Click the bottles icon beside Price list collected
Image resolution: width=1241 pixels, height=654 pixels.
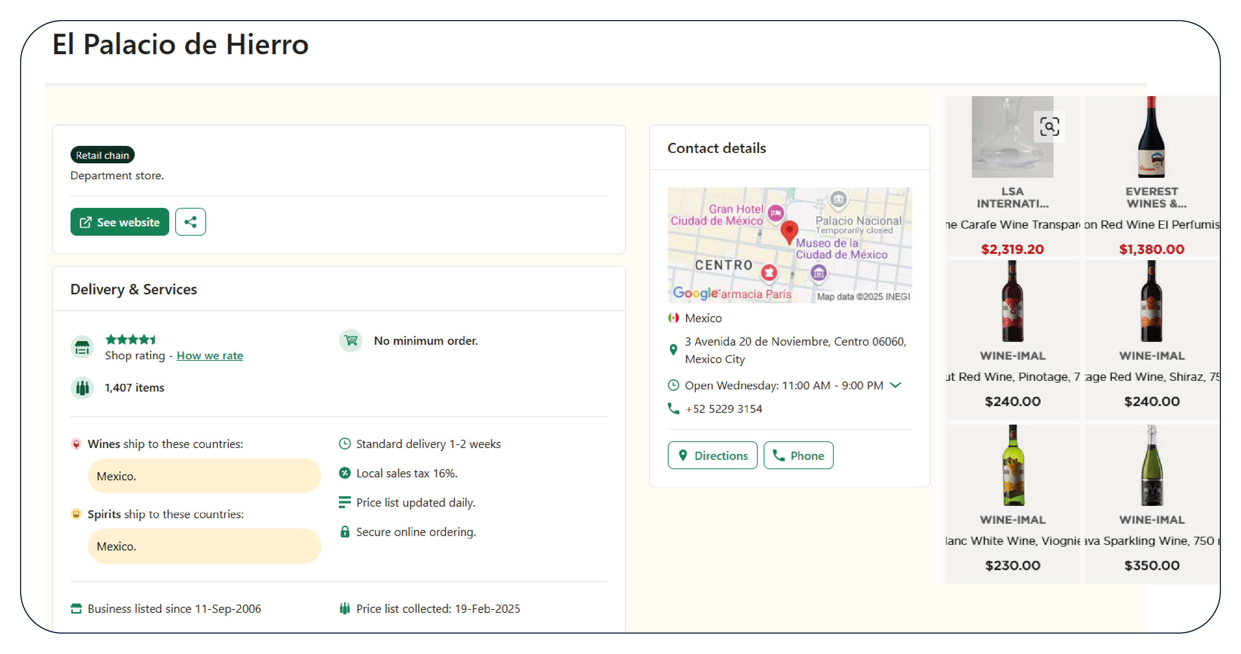[x=344, y=608]
